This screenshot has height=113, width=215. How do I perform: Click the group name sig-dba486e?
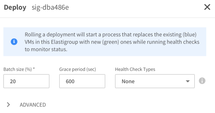50,8
